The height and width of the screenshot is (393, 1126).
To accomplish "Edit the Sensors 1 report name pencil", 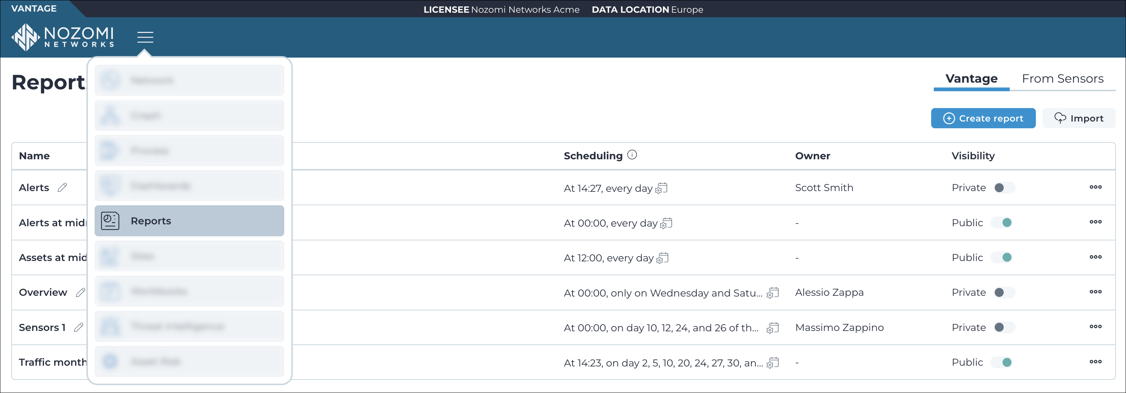I will click(x=79, y=328).
